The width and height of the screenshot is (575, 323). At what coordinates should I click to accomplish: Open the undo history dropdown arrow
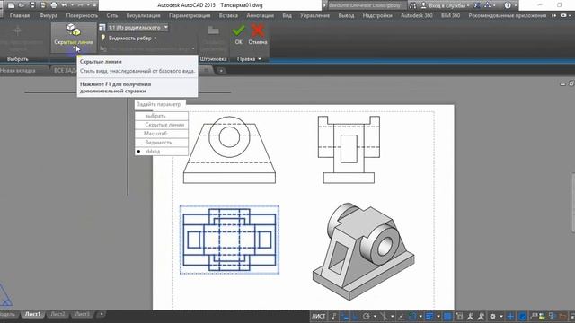72,5
